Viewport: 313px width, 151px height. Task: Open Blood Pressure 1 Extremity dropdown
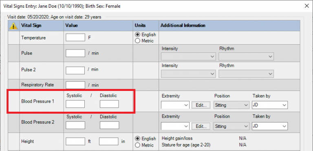(x=175, y=105)
